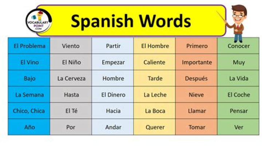
Task: Click the word Tomar
Action: (x=197, y=127)
